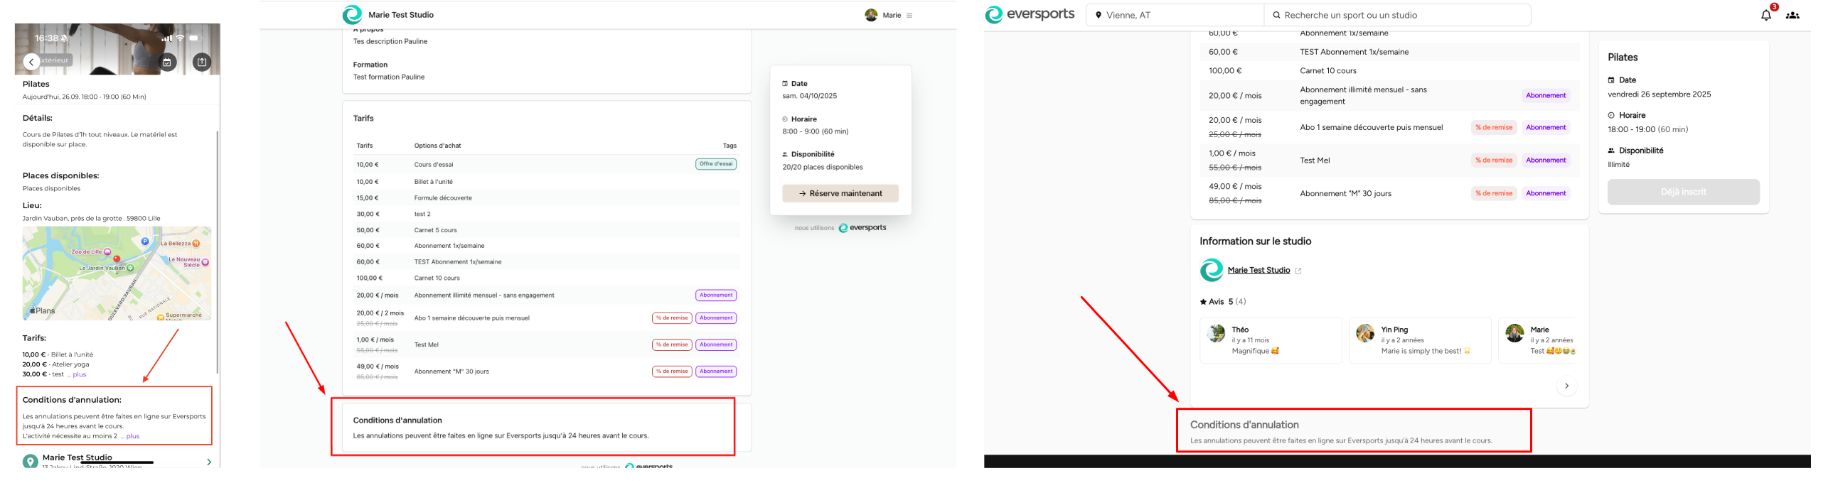Open the hamburger menu next to Marie

point(909,16)
